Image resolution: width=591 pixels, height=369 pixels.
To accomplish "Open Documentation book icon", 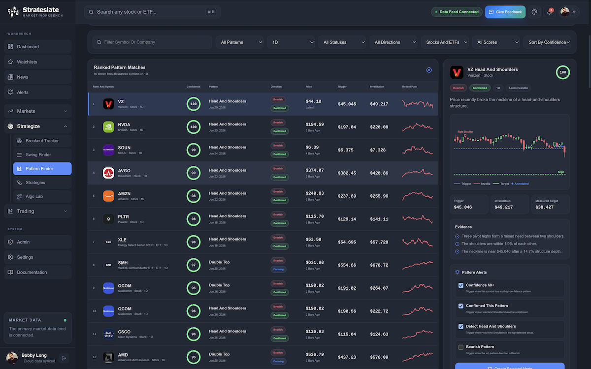I will click(x=11, y=273).
